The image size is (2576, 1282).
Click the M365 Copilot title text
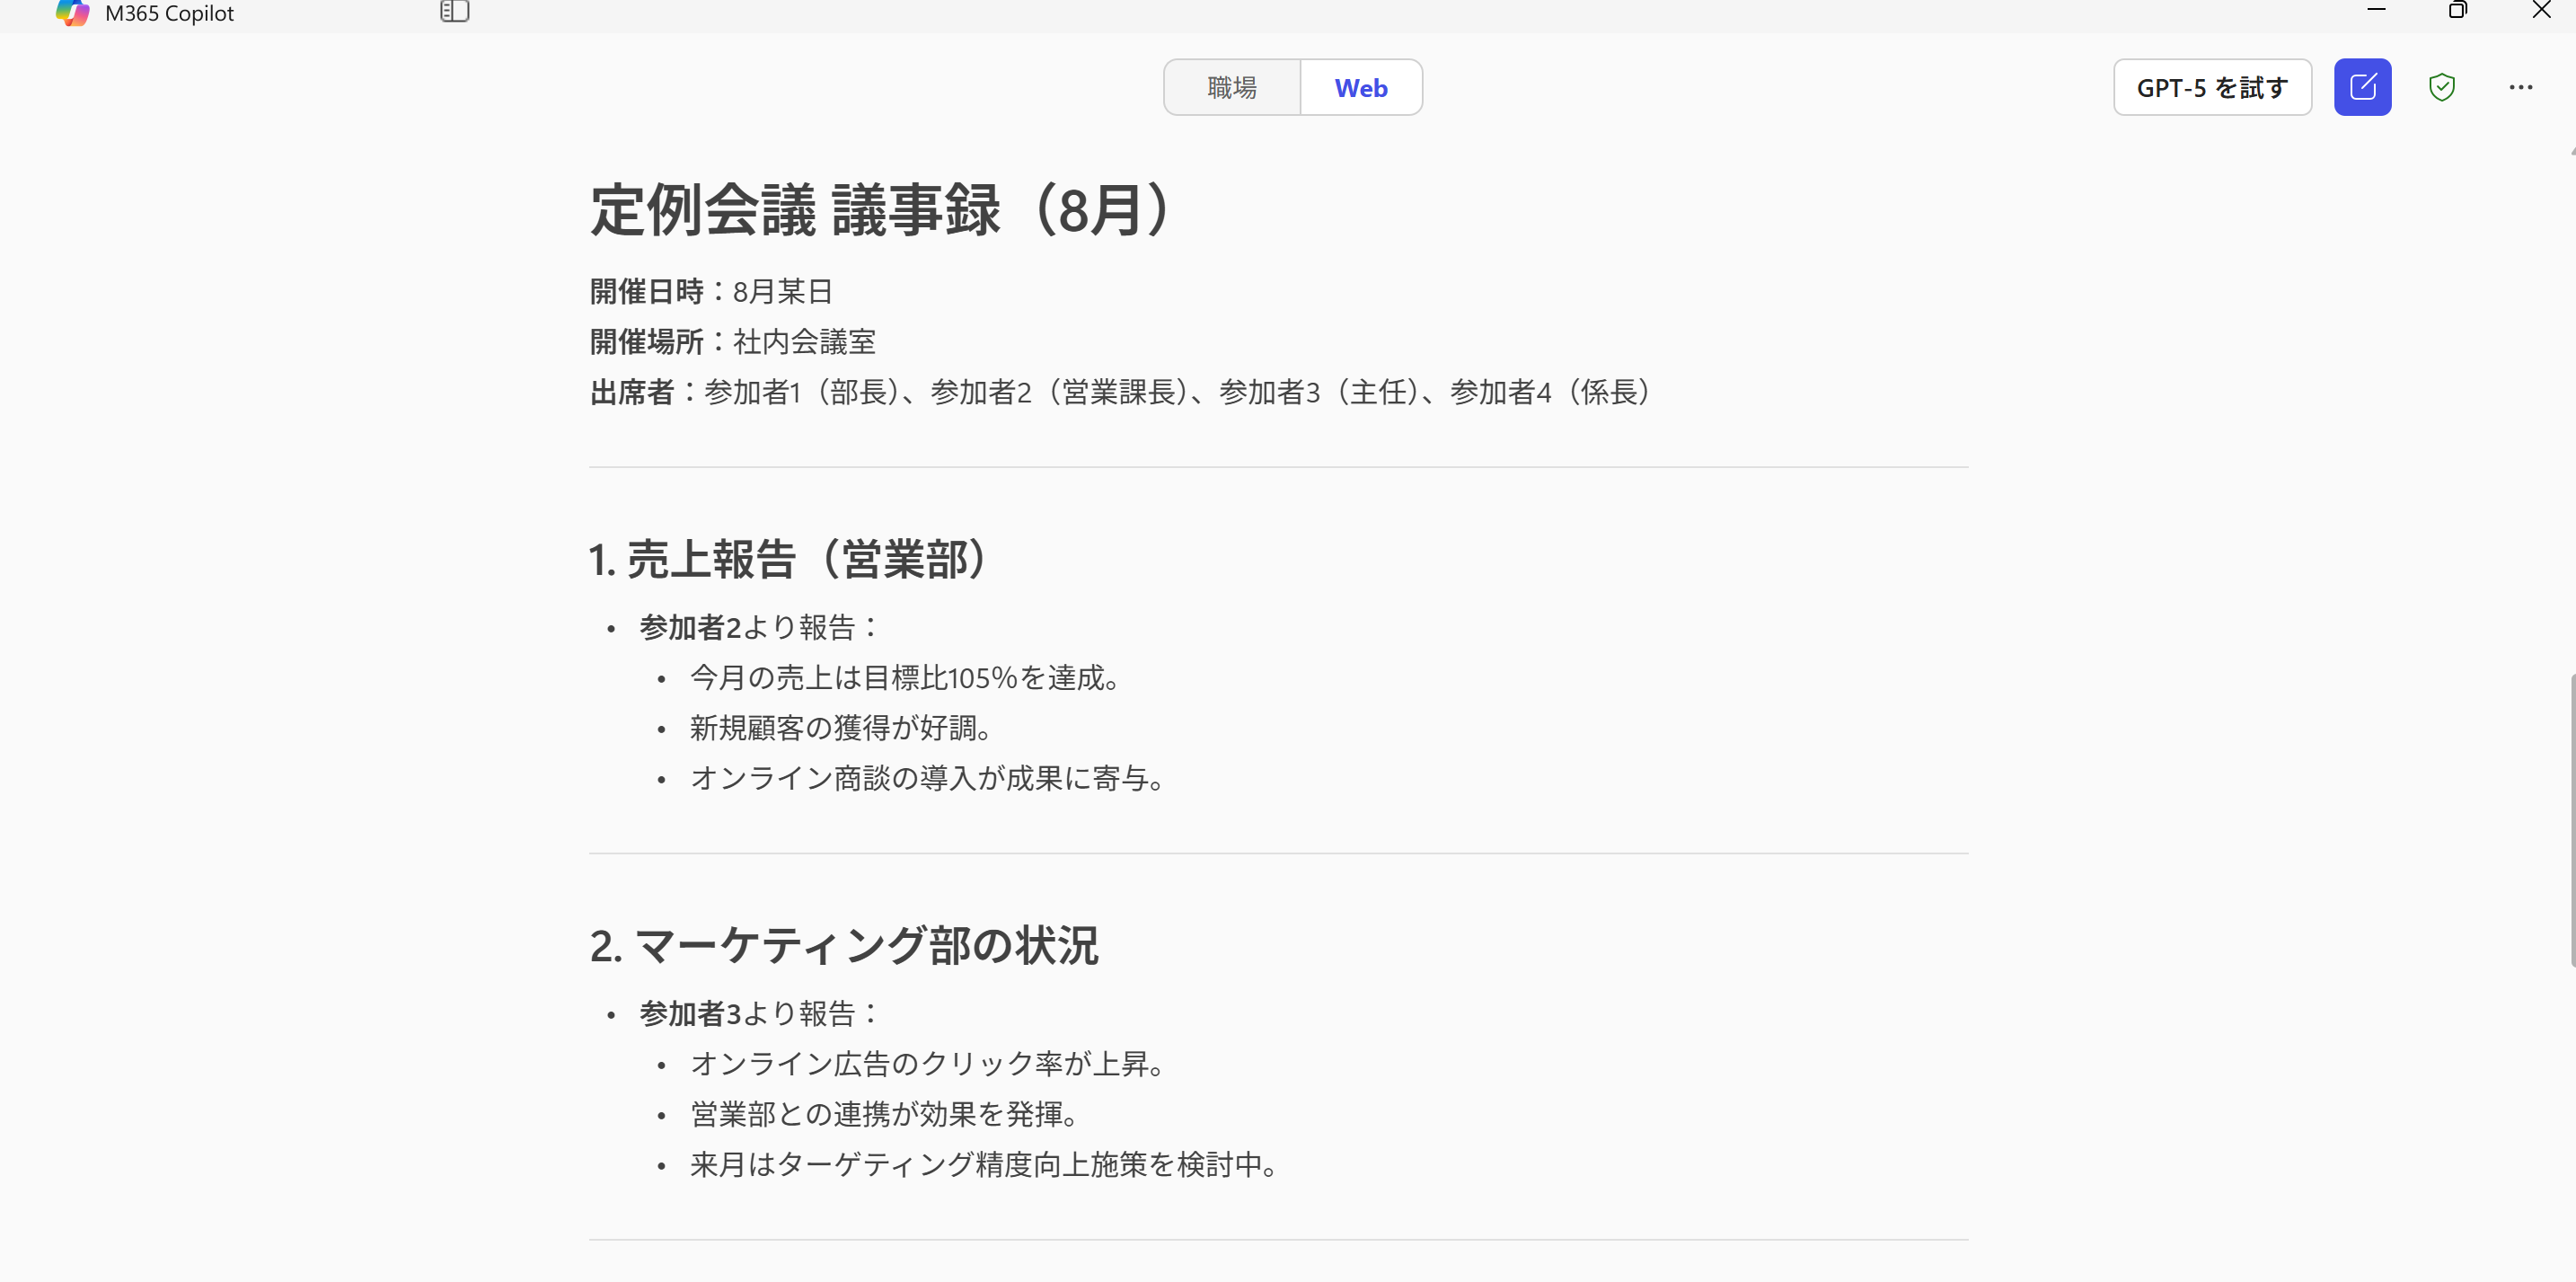pyautogui.click(x=168, y=13)
